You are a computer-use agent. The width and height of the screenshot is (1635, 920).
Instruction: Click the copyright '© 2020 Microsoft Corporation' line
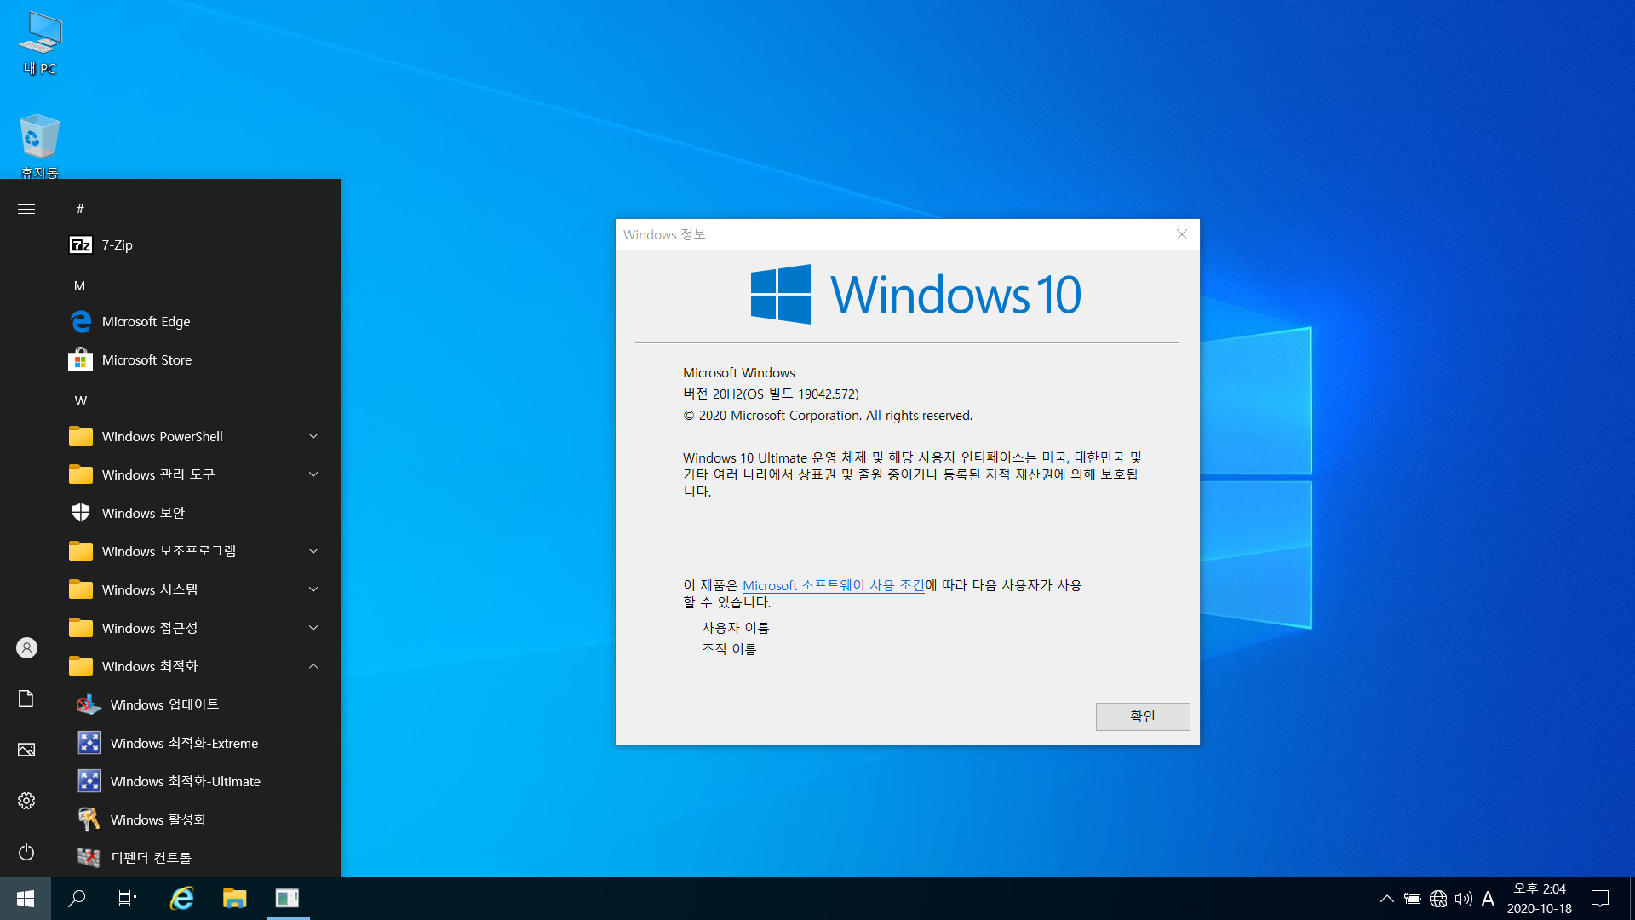(828, 416)
